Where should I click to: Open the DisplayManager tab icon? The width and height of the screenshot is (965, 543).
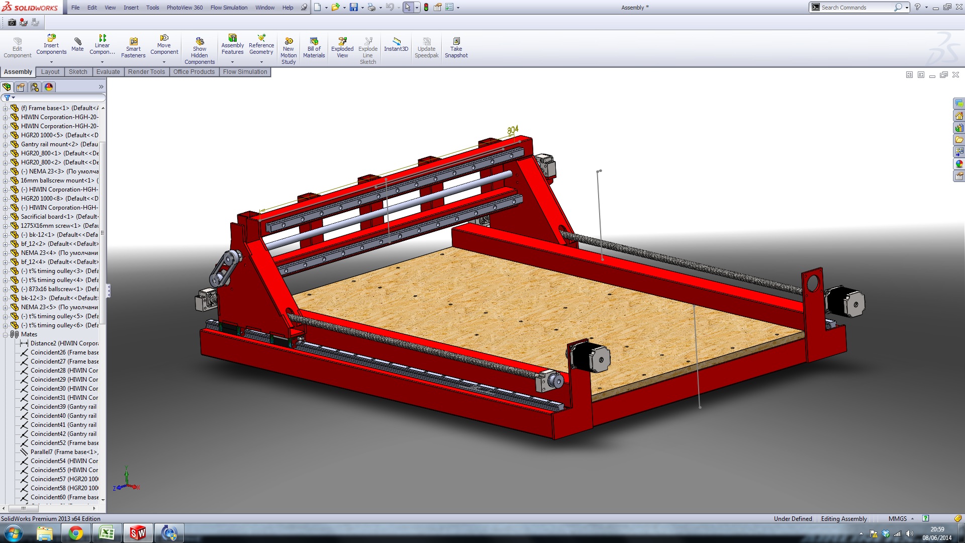(49, 87)
